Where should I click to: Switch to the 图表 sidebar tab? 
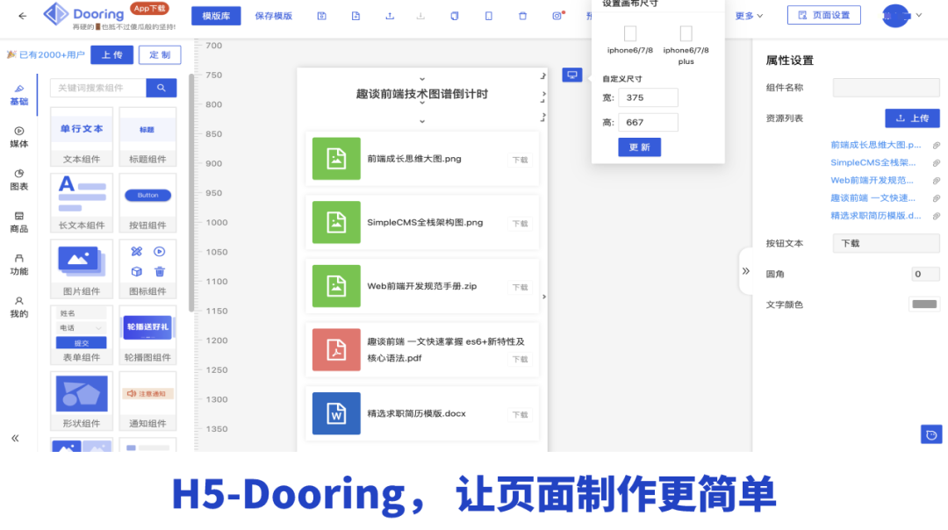point(18,180)
